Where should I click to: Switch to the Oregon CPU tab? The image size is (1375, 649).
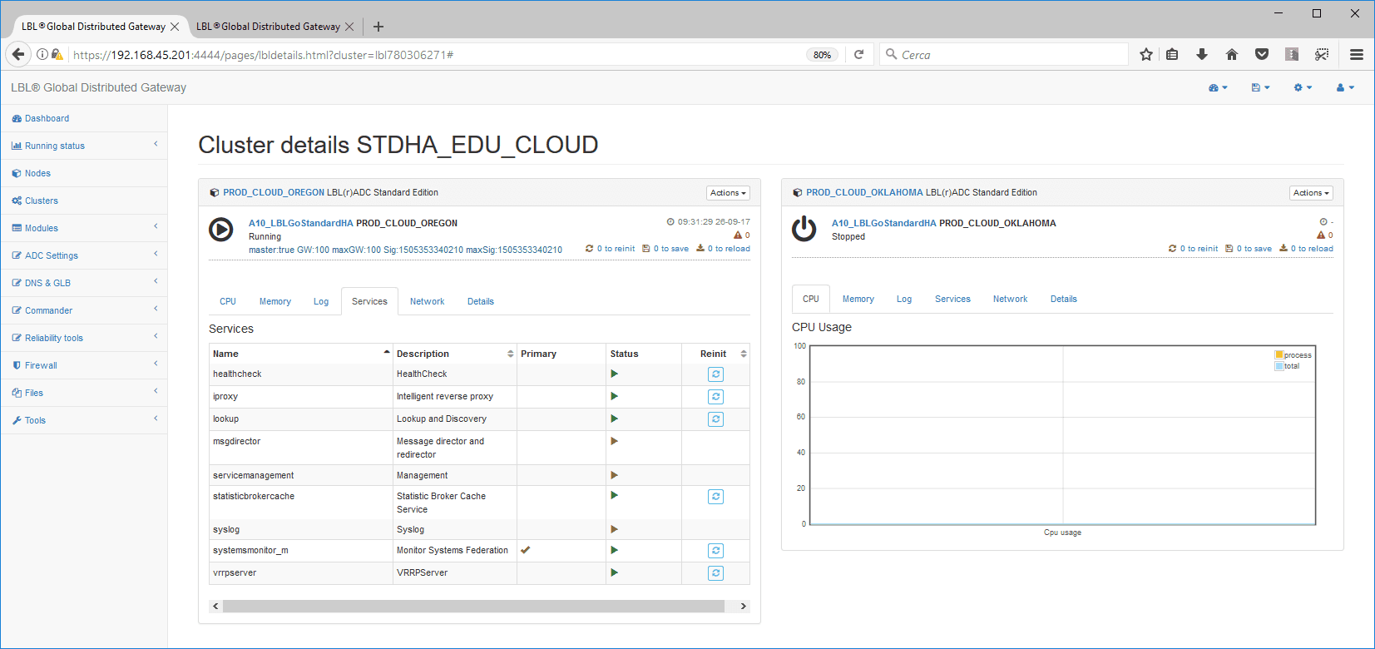[x=228, y=301]
